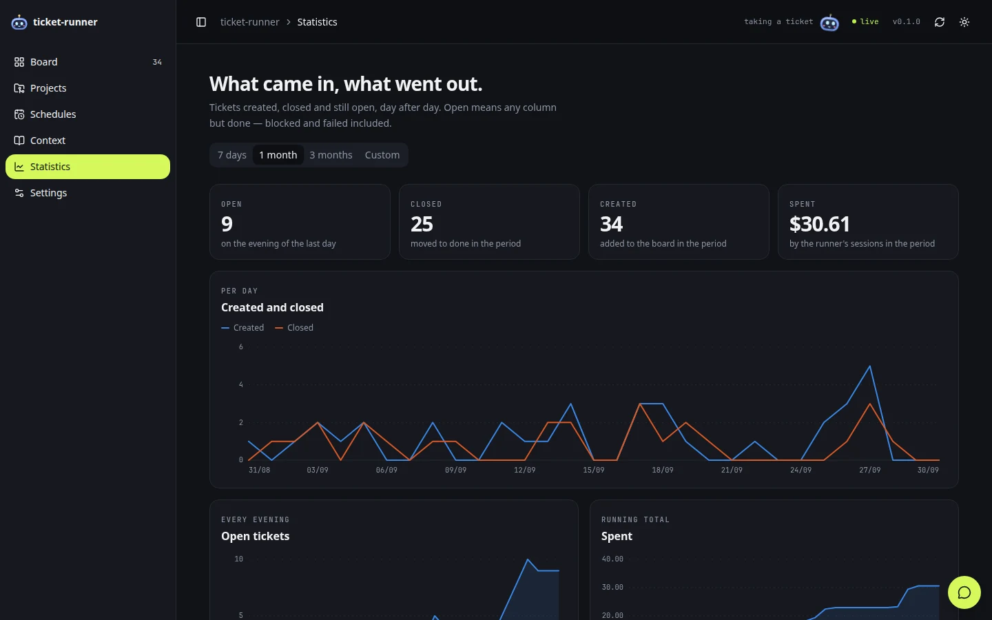Click the refresh arrows icon in header

click(940, 22)
